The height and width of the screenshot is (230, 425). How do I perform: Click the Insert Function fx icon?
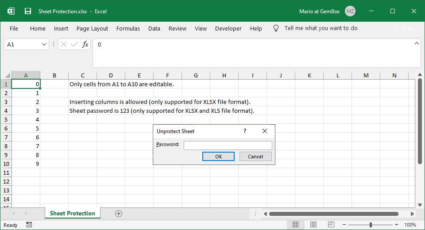coord(85,44)
